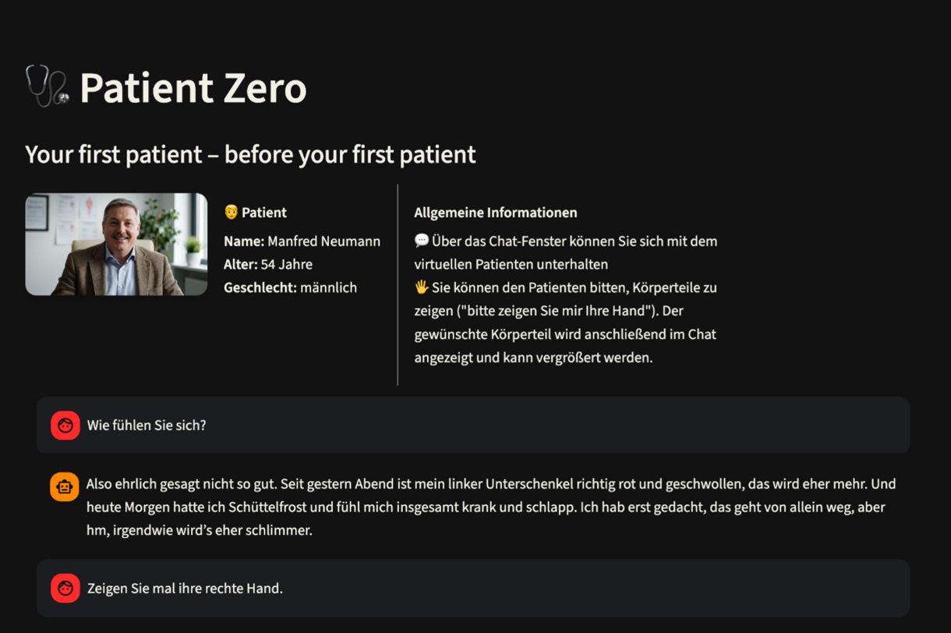
Task: Select the "Wie fühlen Sie sich?" message
Action: 147,426
